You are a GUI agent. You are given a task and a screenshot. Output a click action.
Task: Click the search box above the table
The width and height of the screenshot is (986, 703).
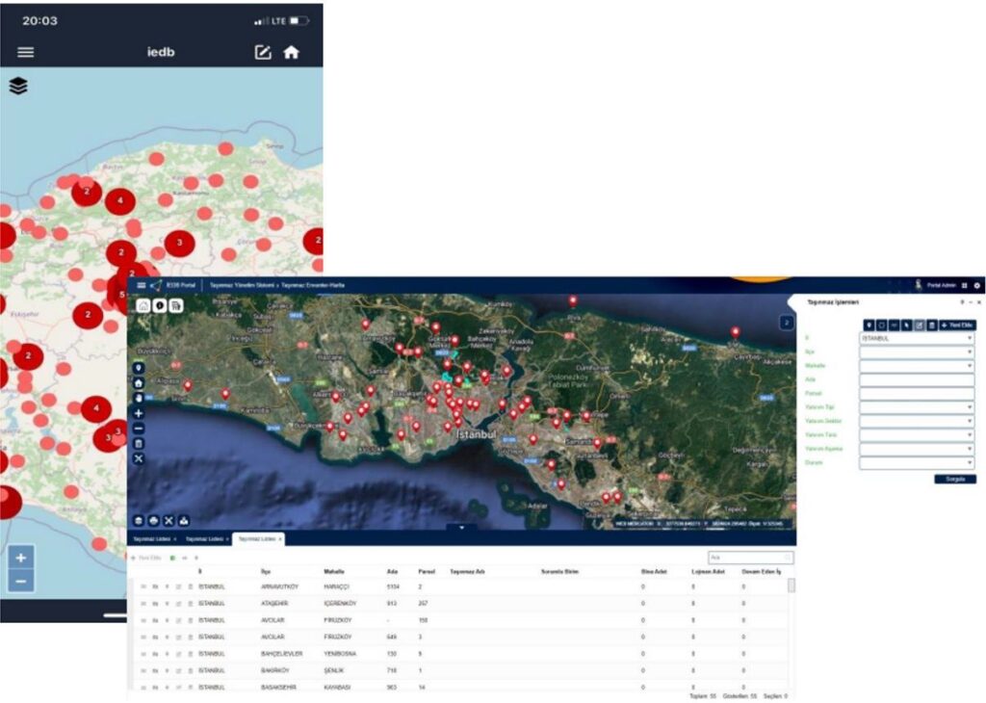749,558
